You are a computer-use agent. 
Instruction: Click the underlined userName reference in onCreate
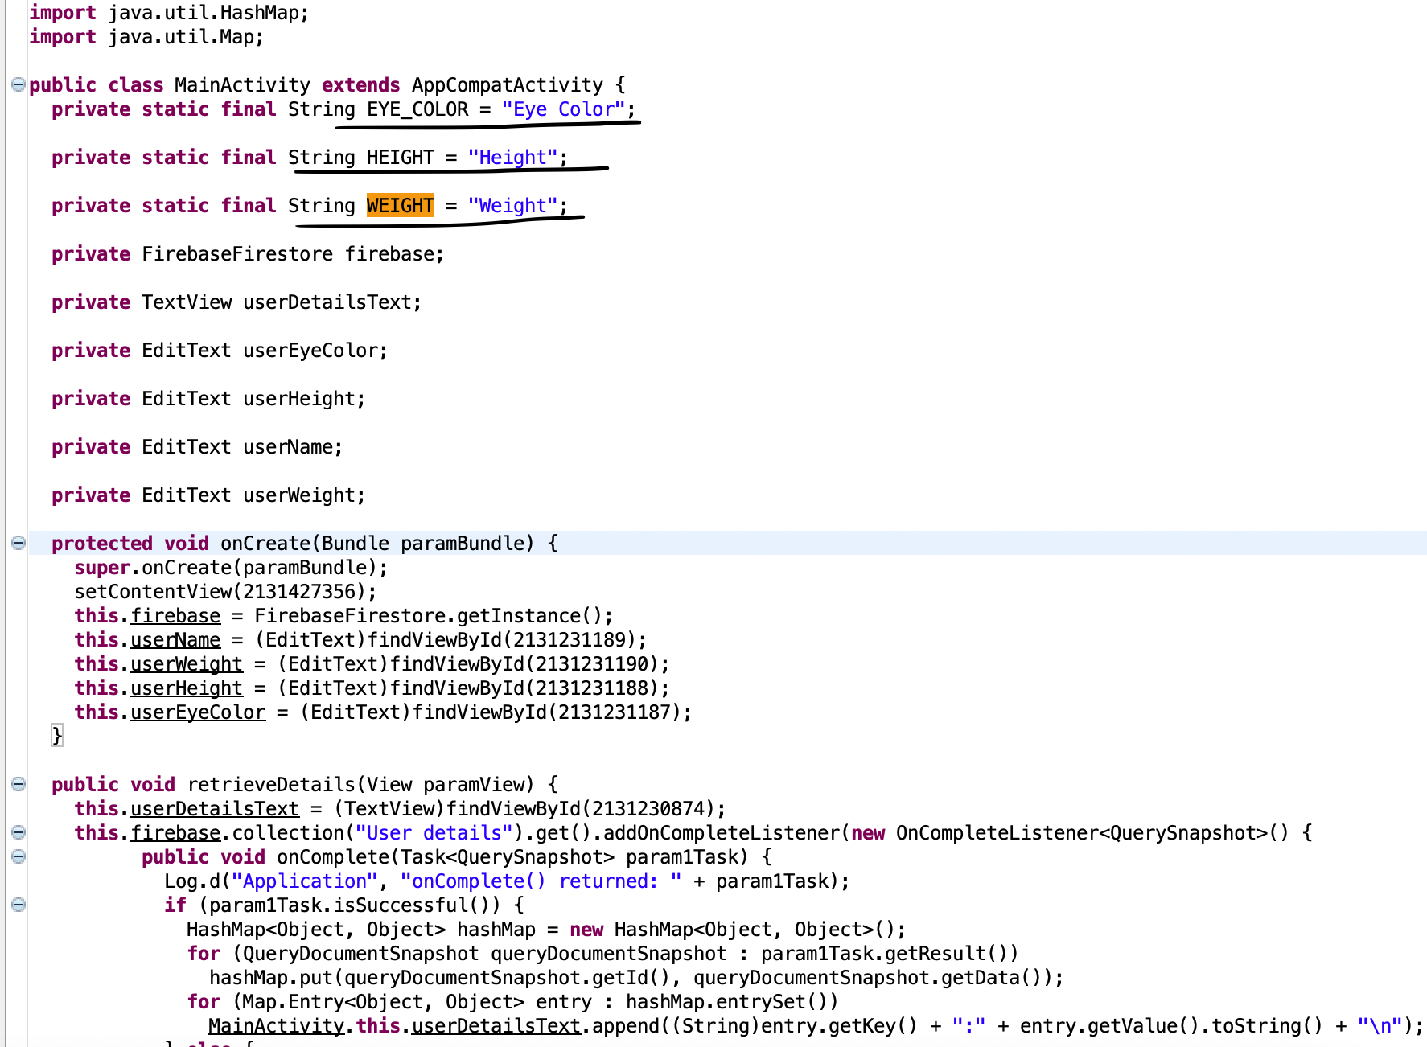point(175,640)
